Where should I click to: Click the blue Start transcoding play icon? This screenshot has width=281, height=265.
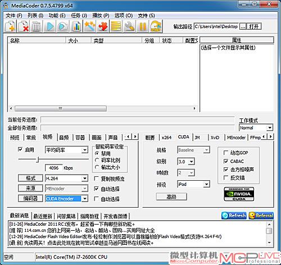point(50,26)
